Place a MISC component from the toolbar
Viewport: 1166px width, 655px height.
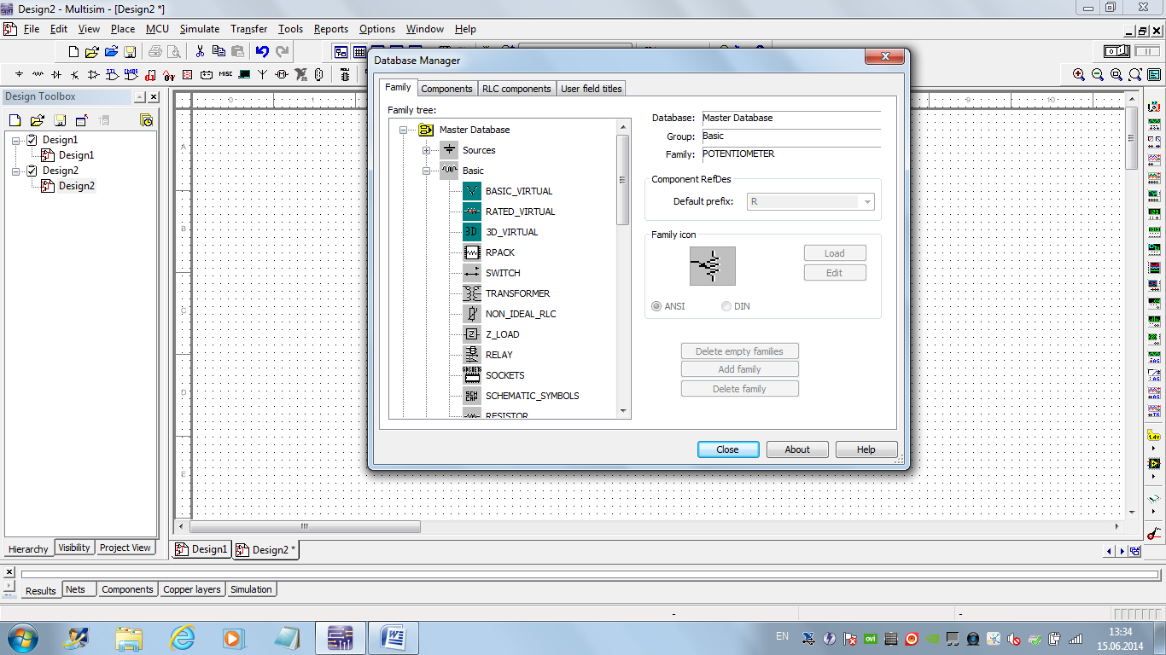point(225,74)
